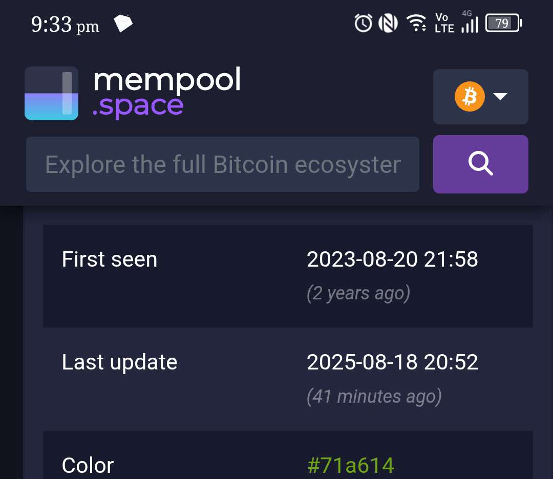This screenshot has height=479, width=553.
Task: Click the First seen label
Action: pyautogui.click(x=110, y=259)
